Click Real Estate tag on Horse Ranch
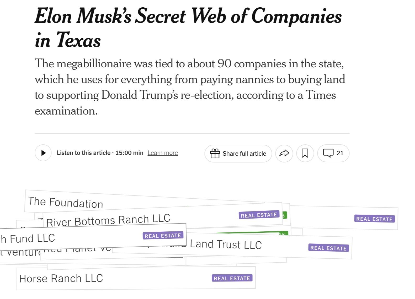Image resolution: width=415 pixels, height=299 pixels. [x=232, y=278]
